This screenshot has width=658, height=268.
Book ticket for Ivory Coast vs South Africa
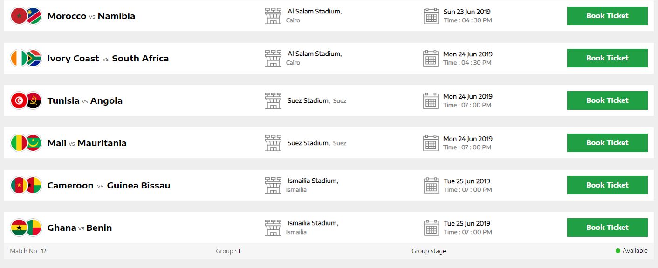[607, 58]
